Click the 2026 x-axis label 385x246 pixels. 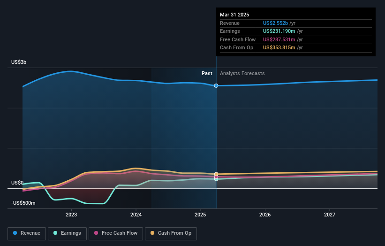[265, 215]
